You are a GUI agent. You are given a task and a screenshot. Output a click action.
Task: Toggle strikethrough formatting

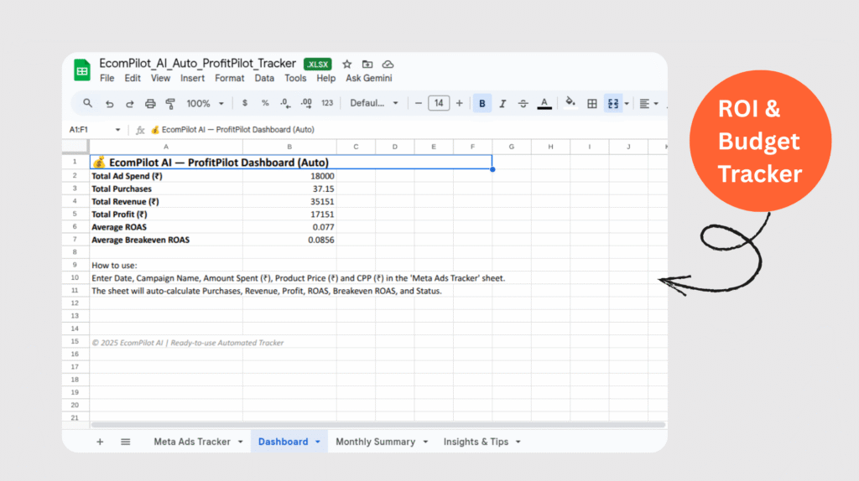[523, 104]
